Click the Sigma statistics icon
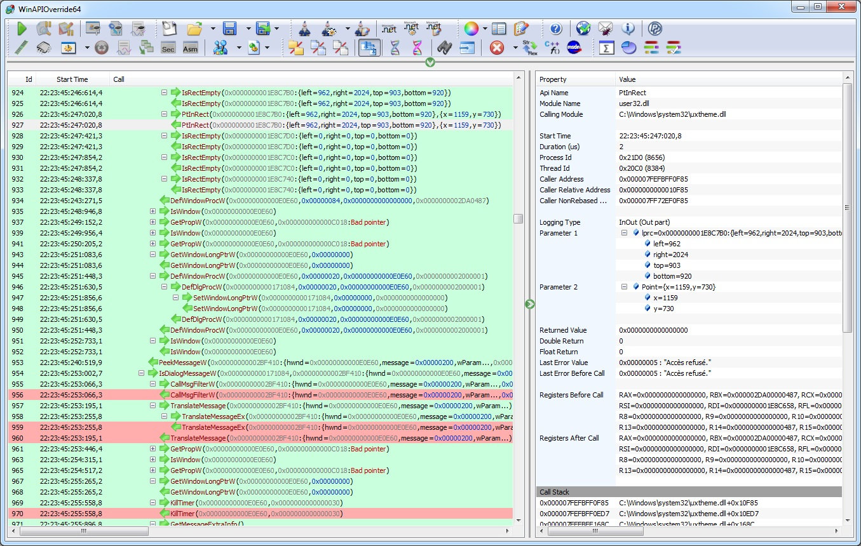Screen dimensions: 861x546 click(607, 48)
